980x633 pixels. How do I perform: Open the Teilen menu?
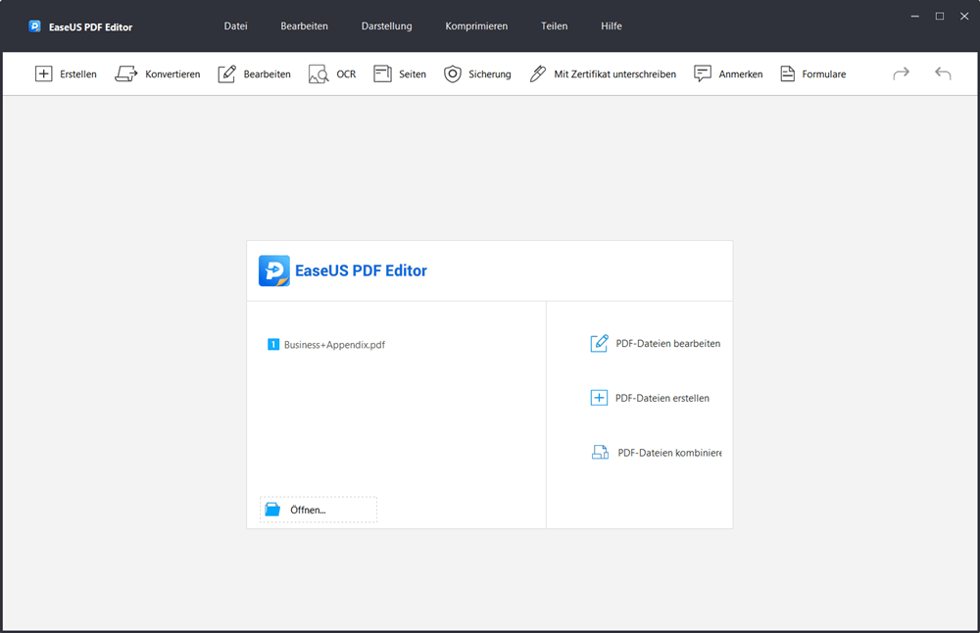[554, 26]
